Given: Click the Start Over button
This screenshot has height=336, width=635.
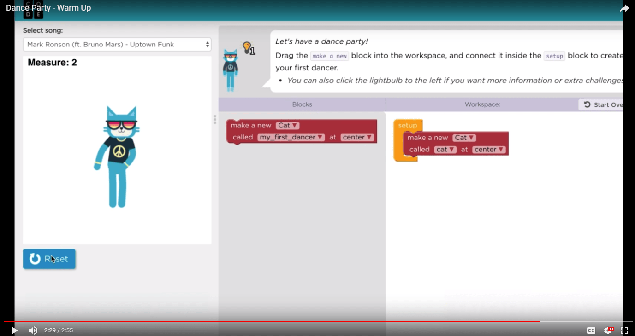Looking at the screenshot, I should (x=602, y=104).
